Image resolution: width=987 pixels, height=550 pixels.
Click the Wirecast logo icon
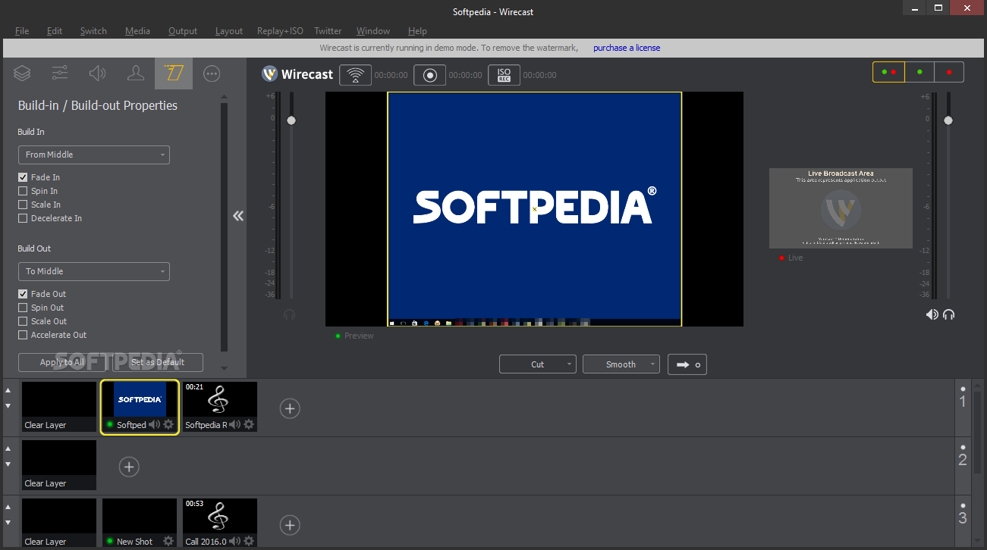click(x=269, y=74)
